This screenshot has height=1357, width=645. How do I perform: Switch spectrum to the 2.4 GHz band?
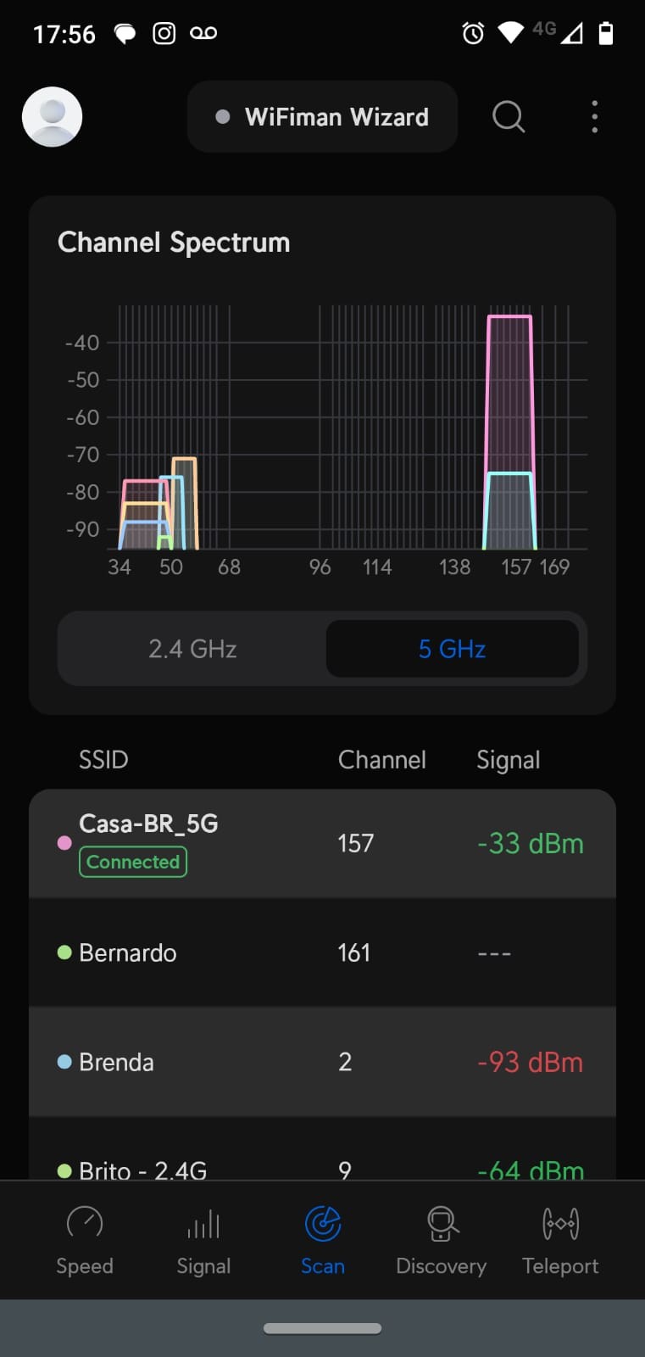point(192,649)
